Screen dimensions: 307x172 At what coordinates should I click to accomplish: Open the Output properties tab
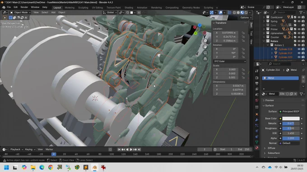257,84
